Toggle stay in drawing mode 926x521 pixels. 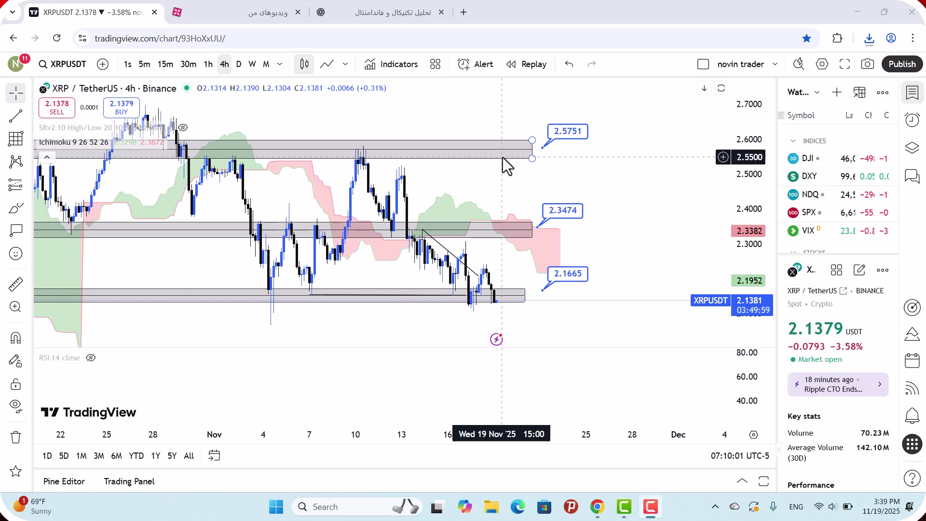point(15,361)
